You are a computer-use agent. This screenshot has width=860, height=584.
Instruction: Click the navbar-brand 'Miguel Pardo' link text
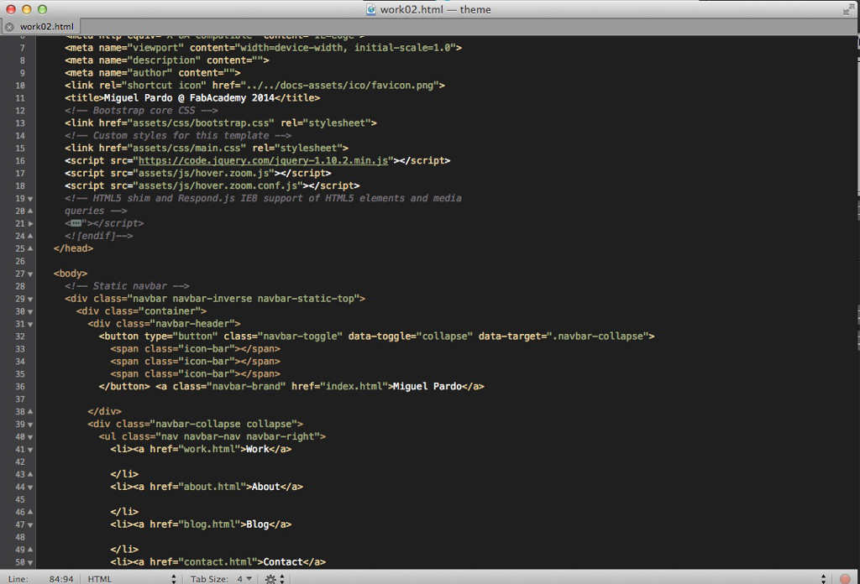[x=427, y=386]
